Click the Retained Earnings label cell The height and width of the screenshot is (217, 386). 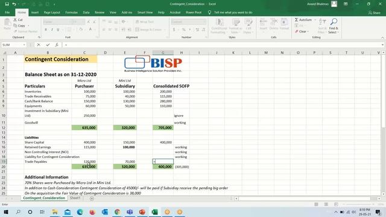coord(48,147)
